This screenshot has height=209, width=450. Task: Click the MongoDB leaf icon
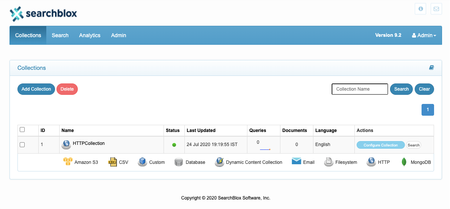404,162
